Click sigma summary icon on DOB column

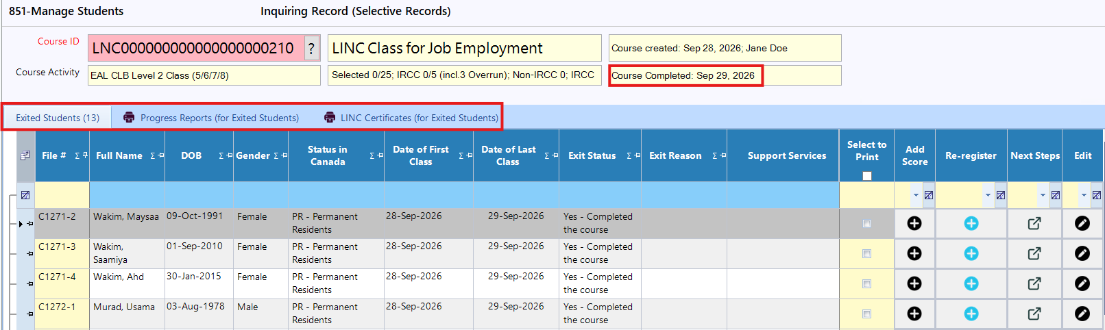(x=221, y=156)
